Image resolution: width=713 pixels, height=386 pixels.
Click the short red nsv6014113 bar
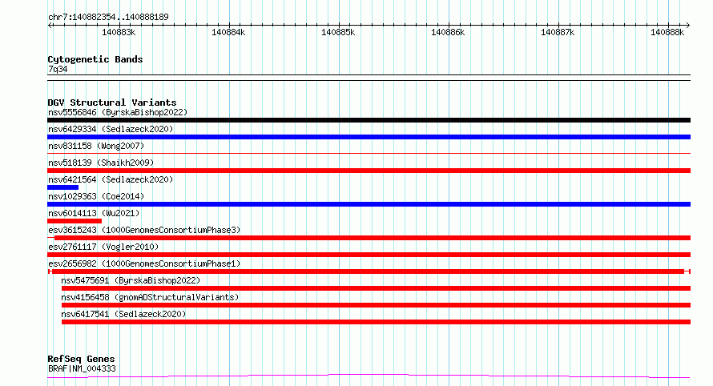(75, 221)
